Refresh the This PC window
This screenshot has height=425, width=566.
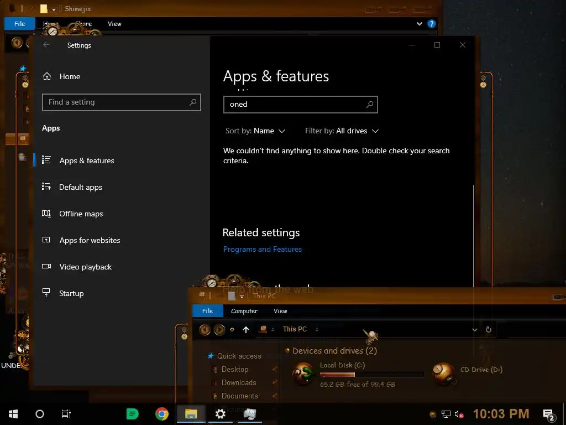tap(489, 330)
